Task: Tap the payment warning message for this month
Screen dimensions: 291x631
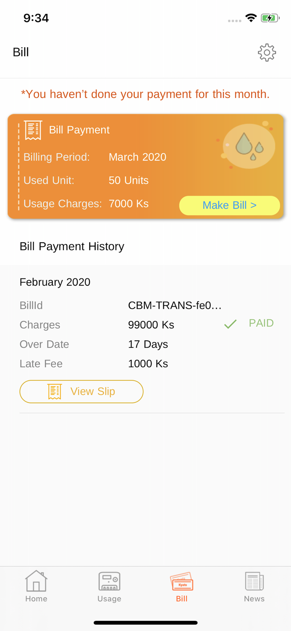Action: 145,93
